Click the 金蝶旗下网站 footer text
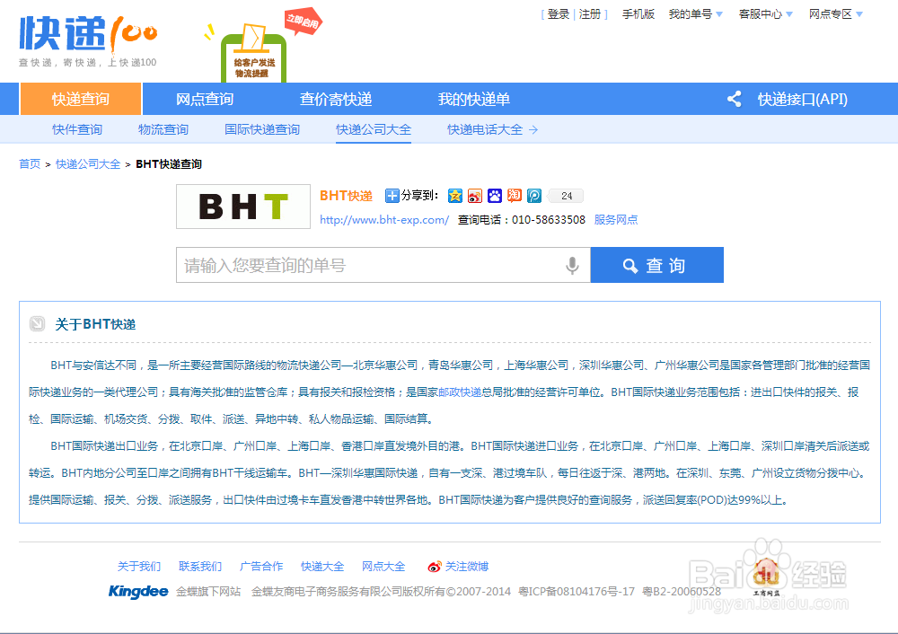 click(208, 592)
